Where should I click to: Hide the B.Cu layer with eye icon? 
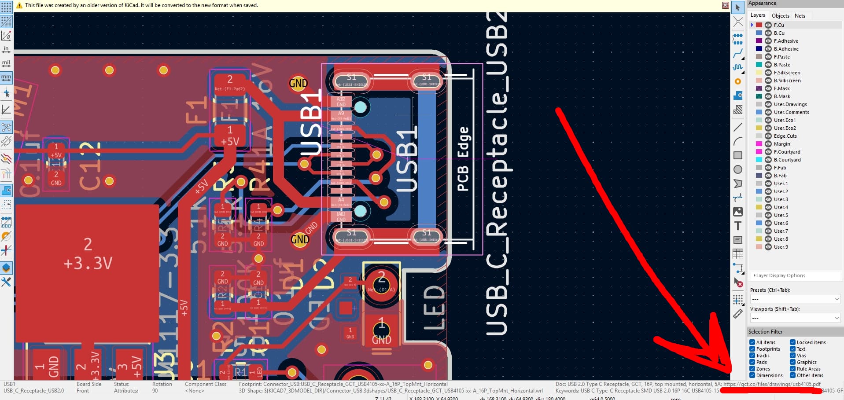click(x=768, y=33)
